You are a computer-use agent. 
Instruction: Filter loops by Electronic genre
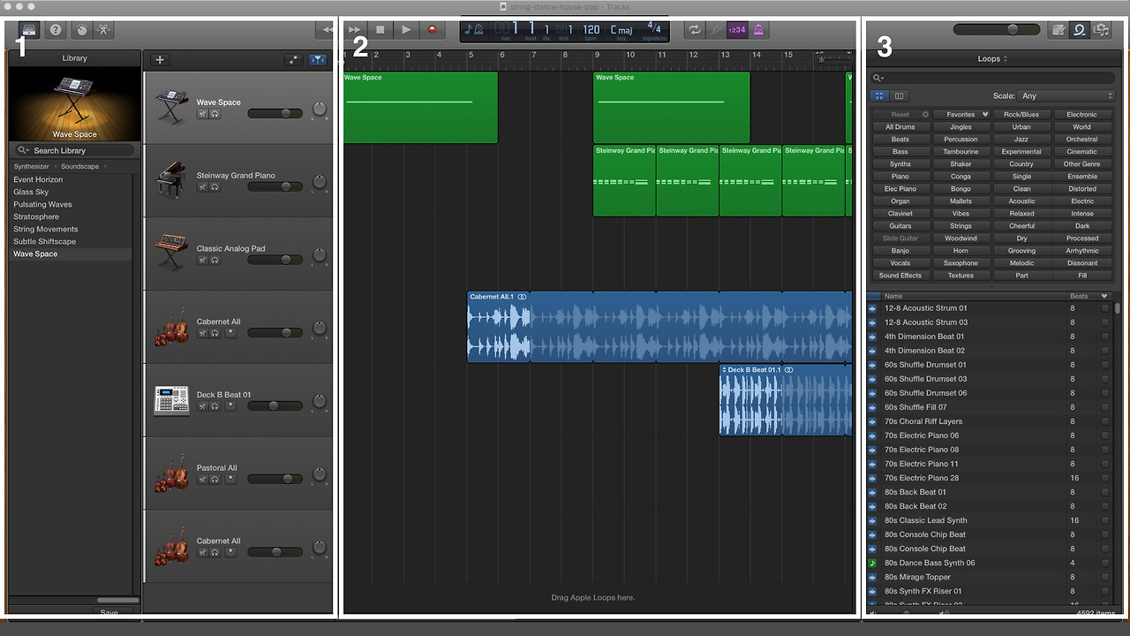(x=1081, y=114)
